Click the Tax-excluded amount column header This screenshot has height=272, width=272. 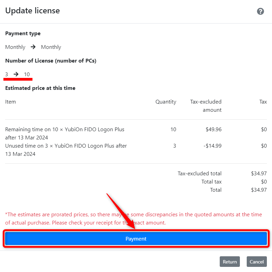click(x=206, y=106)
